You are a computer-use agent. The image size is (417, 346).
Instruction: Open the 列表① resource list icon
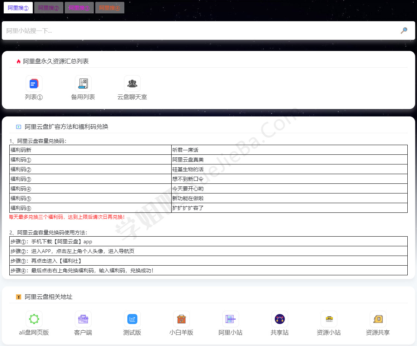[x=34, y=83]
